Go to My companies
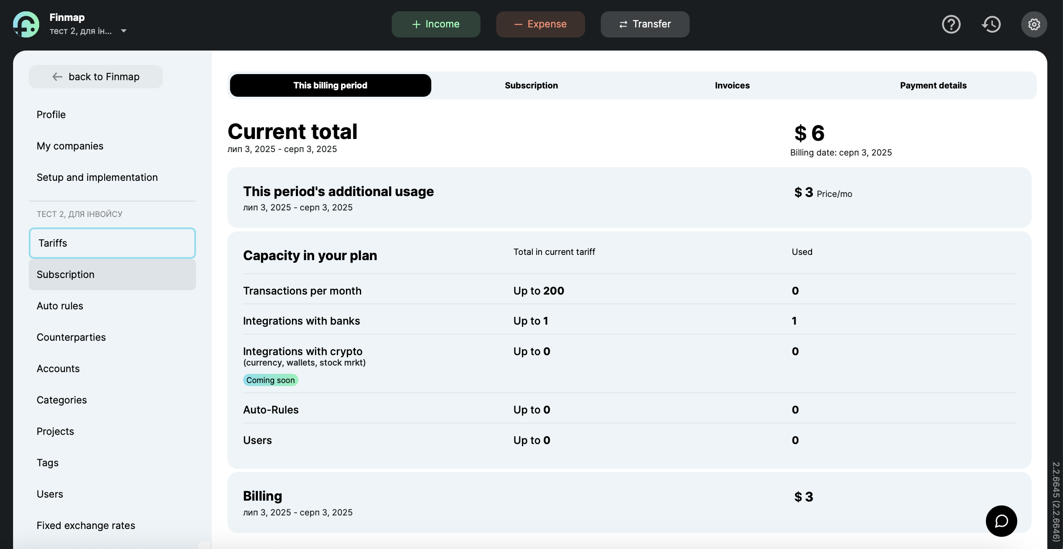The height and width of the screenshot is (549, 1063). pos(70,146)
